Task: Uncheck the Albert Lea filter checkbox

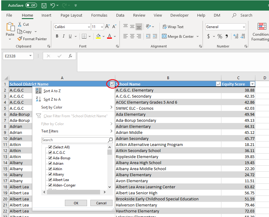Action: click(x=50, y=180)
